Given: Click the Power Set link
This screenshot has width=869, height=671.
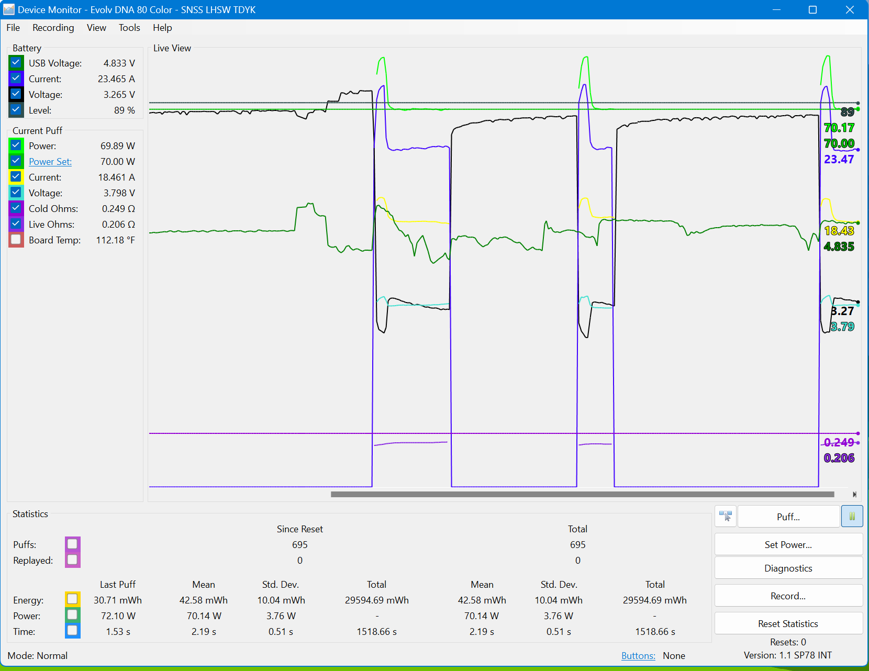Looking at the screenshot, I should (50, 162).
